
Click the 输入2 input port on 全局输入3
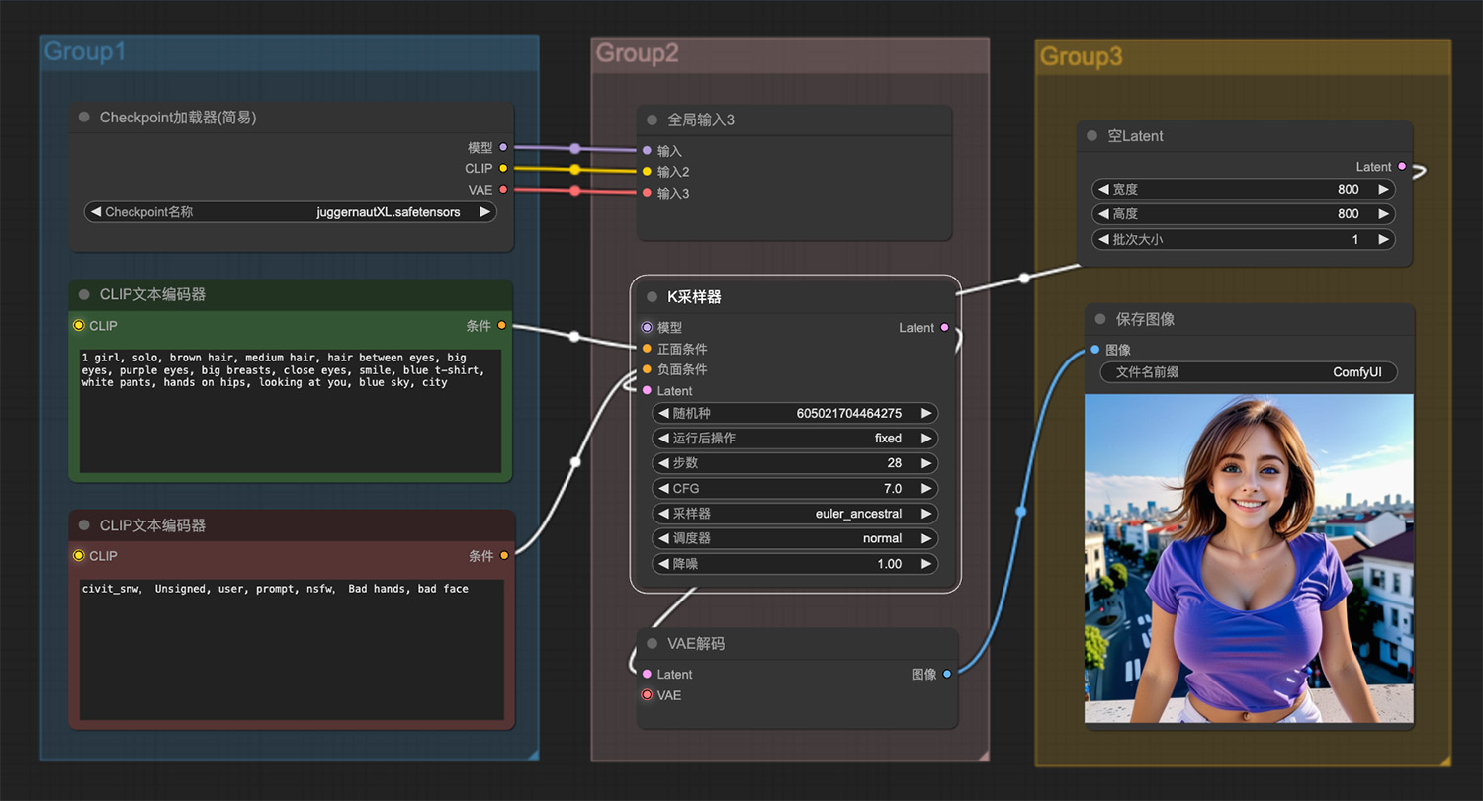pos(648,172)
